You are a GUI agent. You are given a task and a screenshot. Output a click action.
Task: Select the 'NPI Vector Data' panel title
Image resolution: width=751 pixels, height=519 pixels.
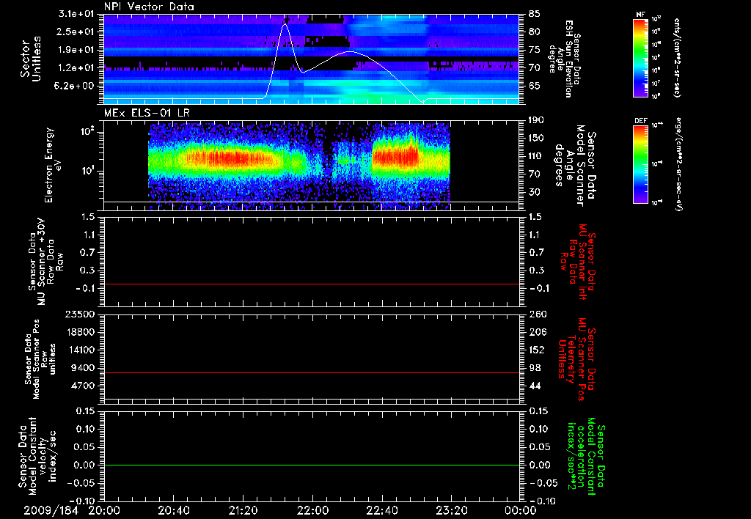pos(149,7)
